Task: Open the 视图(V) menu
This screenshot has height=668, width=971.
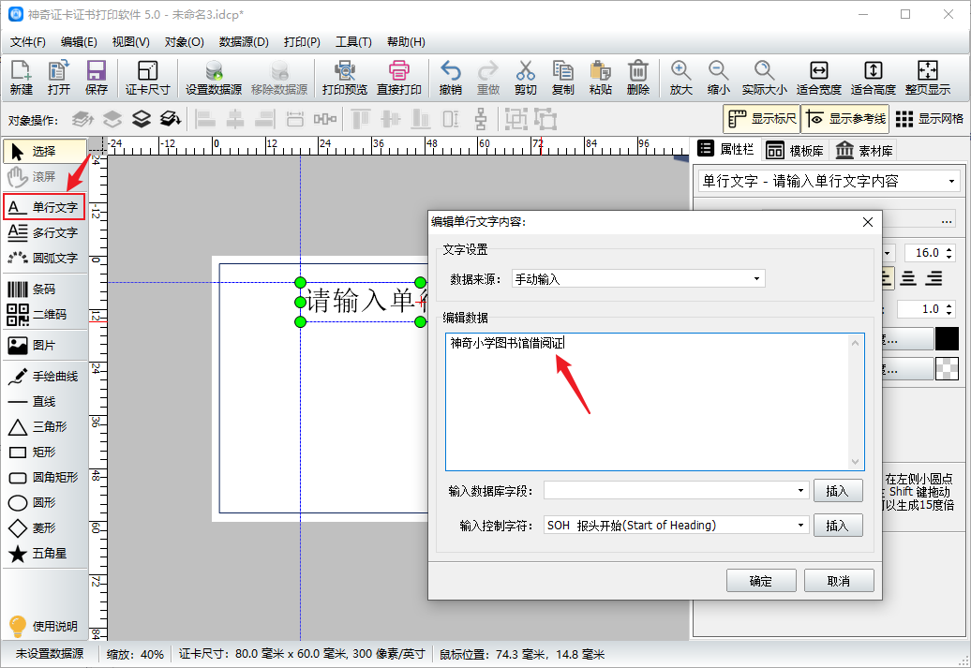Action: click(x=130, y=41)
